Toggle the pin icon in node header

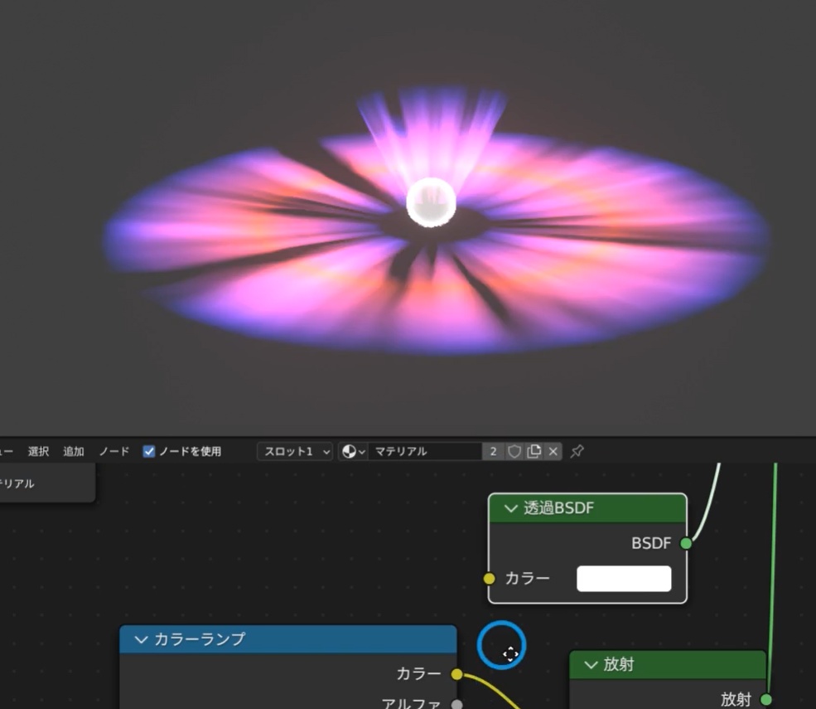[577, 451]
